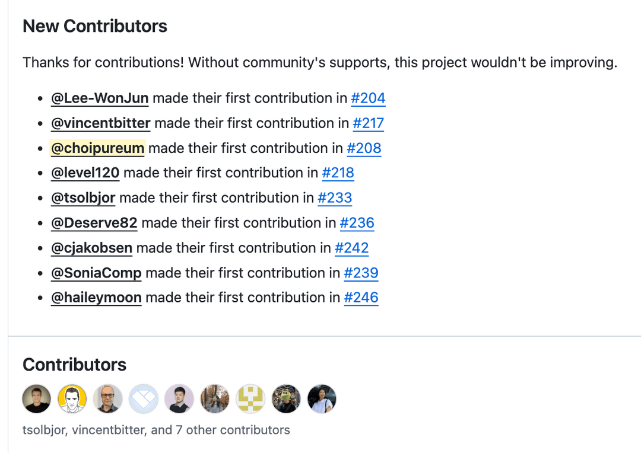Open pull request #217 link
Viewport: 641px width, 453px height.
click(x=368, y=123)
